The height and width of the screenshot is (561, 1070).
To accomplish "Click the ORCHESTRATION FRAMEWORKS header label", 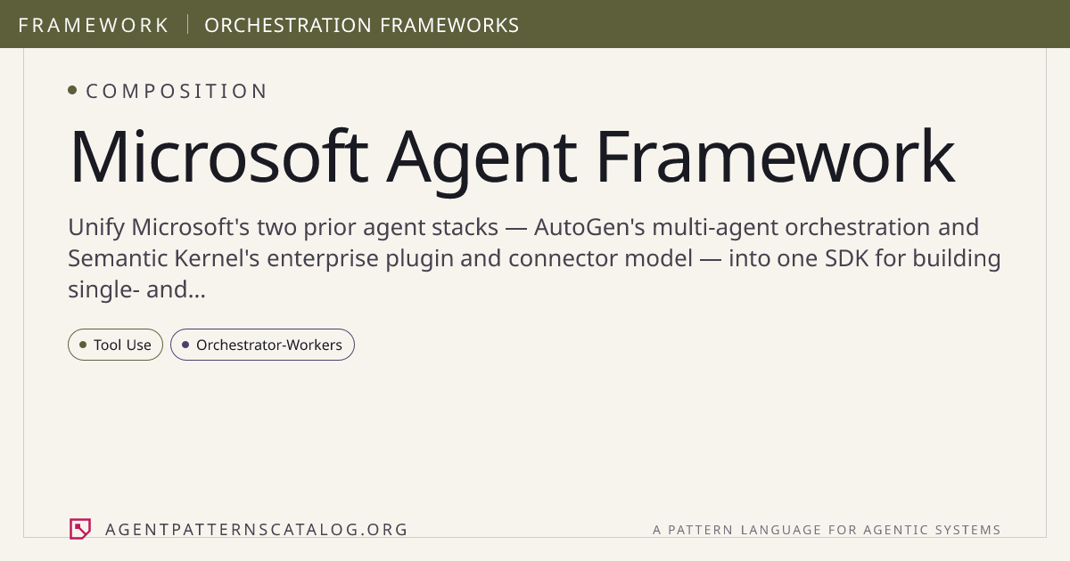I will (x=362, y=25).
